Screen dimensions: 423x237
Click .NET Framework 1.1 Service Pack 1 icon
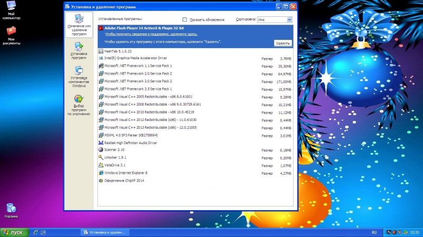[x=101, y=65]
